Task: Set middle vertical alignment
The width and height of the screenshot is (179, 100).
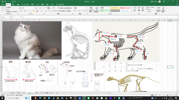Action: click(x=48, y=8)
